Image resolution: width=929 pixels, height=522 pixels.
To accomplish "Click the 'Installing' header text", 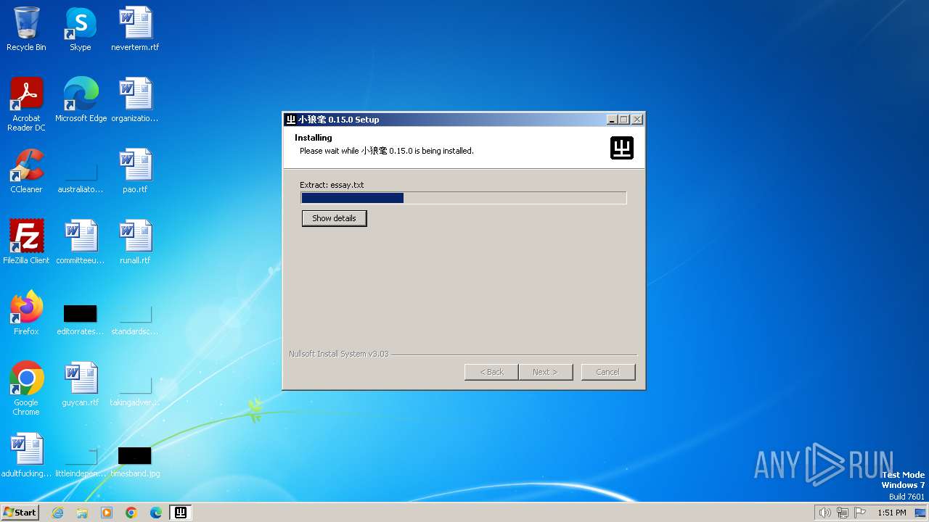I will coord(314,138).
